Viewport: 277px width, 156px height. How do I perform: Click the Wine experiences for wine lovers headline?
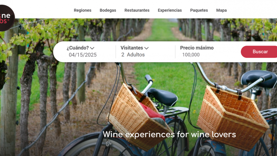[169, 135]
